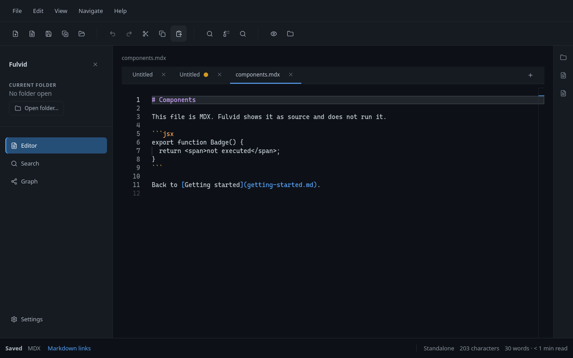Click the 'export function Badge()' line

pos(197,142)
